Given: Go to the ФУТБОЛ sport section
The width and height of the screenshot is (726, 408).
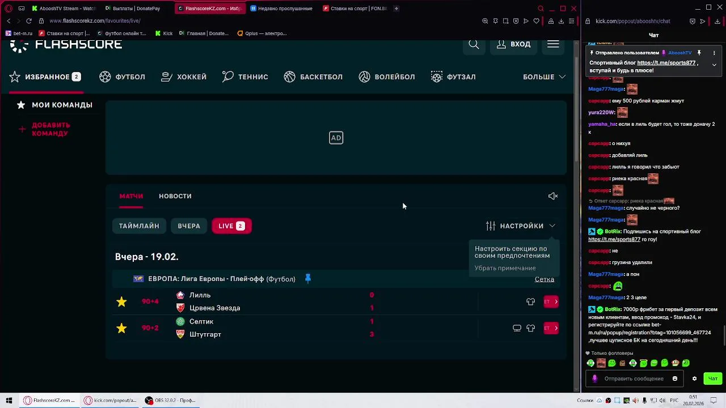Looking at the screenshot, I should pyautogui.click(x=123, y=76).
